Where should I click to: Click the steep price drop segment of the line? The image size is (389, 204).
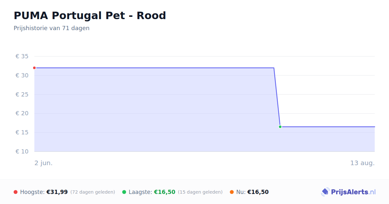tap(277, 97)
